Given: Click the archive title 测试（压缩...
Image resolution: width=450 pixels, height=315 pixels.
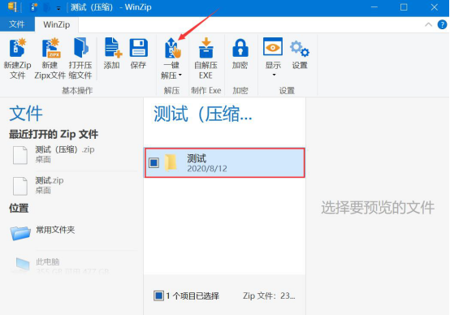Looking at the screenshot, I should click(202, 114).
